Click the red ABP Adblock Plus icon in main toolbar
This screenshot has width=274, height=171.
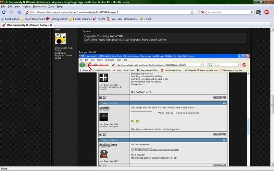[x=267, y=12]
